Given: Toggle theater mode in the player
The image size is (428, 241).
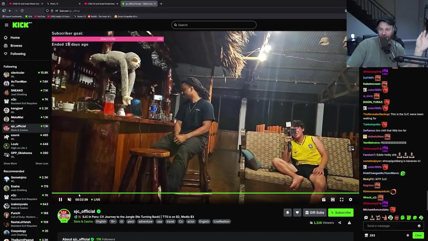Looking at the screenshot, I should click(x=333, y=199).
